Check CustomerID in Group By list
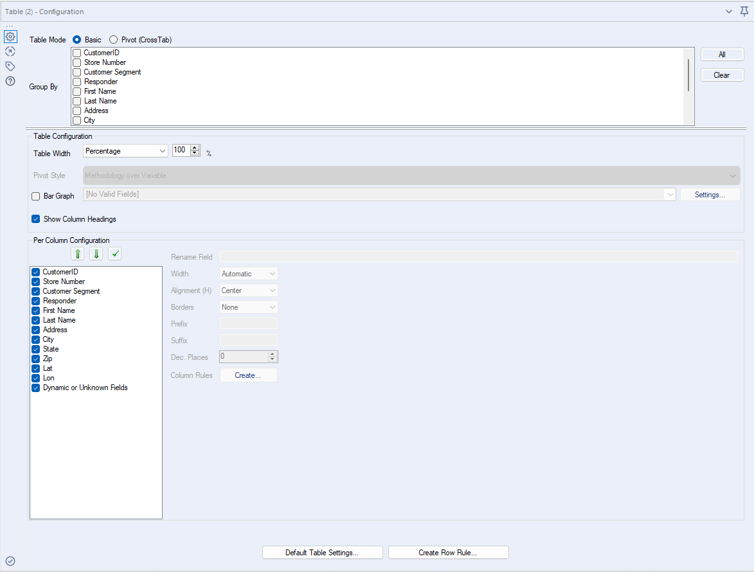The height and width of the screenshot is (572, 754). tap(77, 53)
